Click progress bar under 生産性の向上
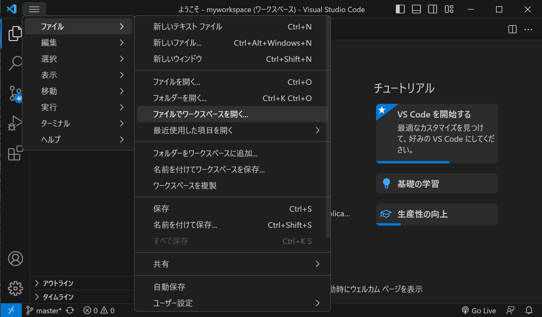 pyautogui.click(x=388, y=224)
